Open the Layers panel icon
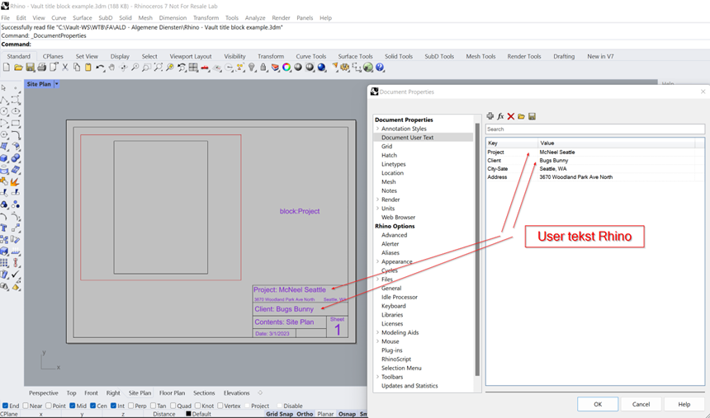Viewport: 710px width, 418px height. [275, 68]
